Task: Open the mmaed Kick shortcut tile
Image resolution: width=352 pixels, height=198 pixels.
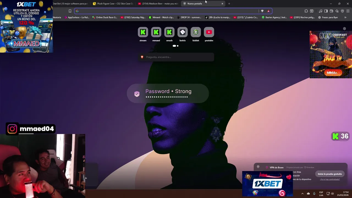Action: click(156, 32)
